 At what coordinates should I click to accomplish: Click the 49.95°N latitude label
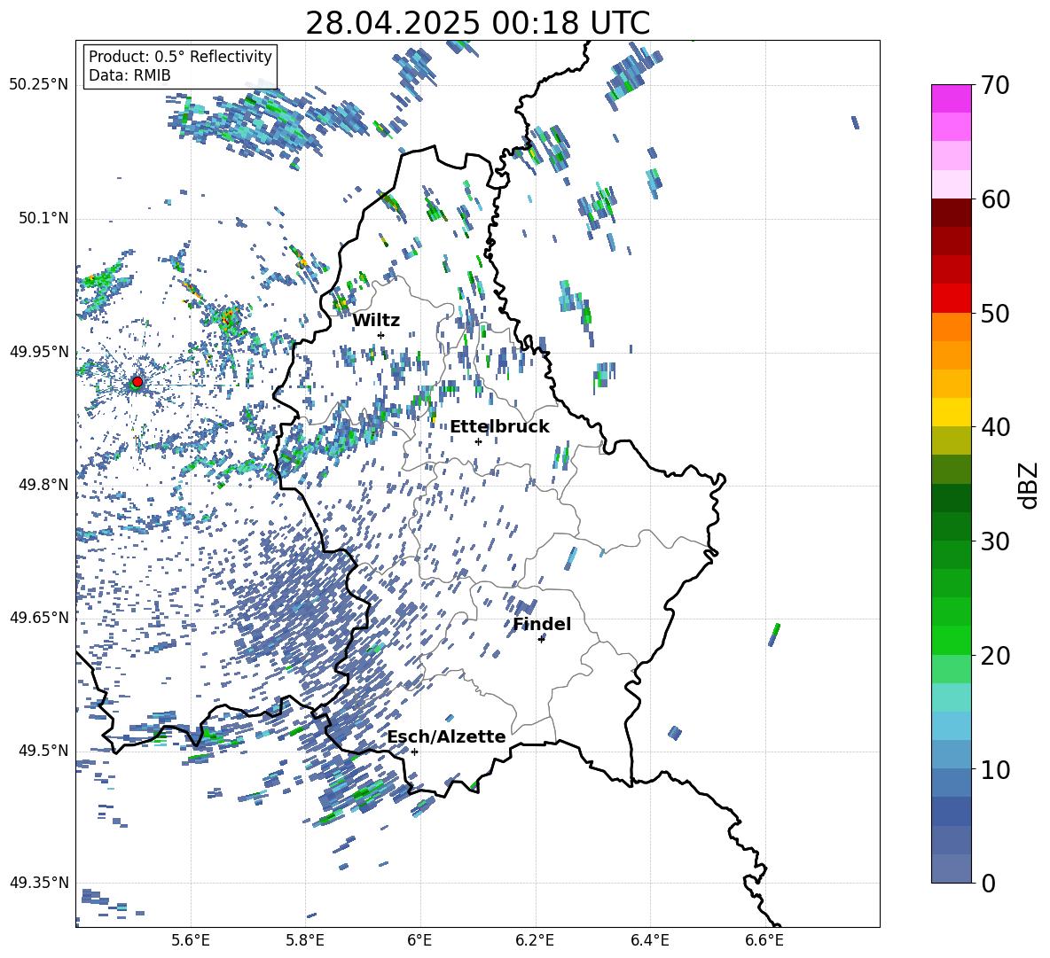tap(39, 352)
